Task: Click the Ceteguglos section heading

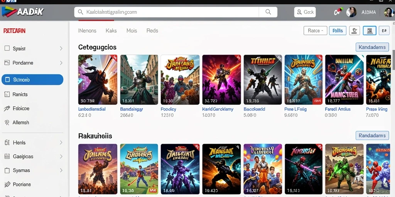Action: point(97,47)
